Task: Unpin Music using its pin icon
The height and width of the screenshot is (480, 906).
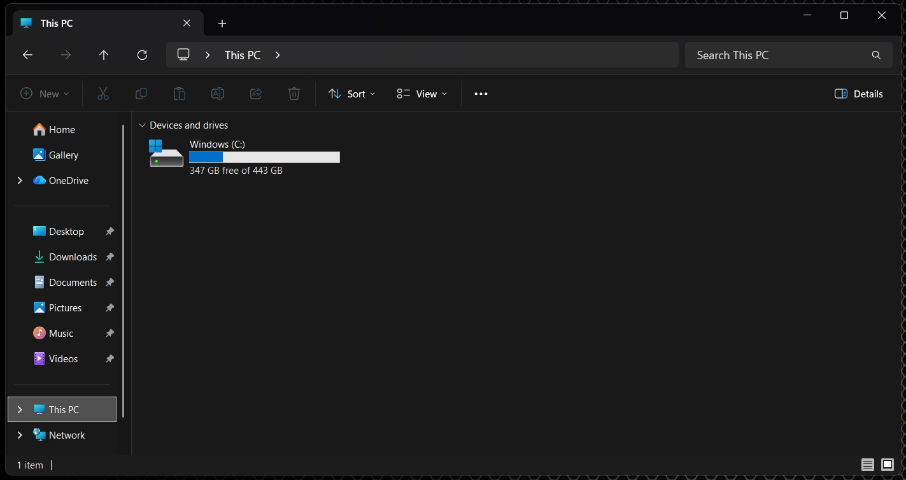Action: [110, 334]
